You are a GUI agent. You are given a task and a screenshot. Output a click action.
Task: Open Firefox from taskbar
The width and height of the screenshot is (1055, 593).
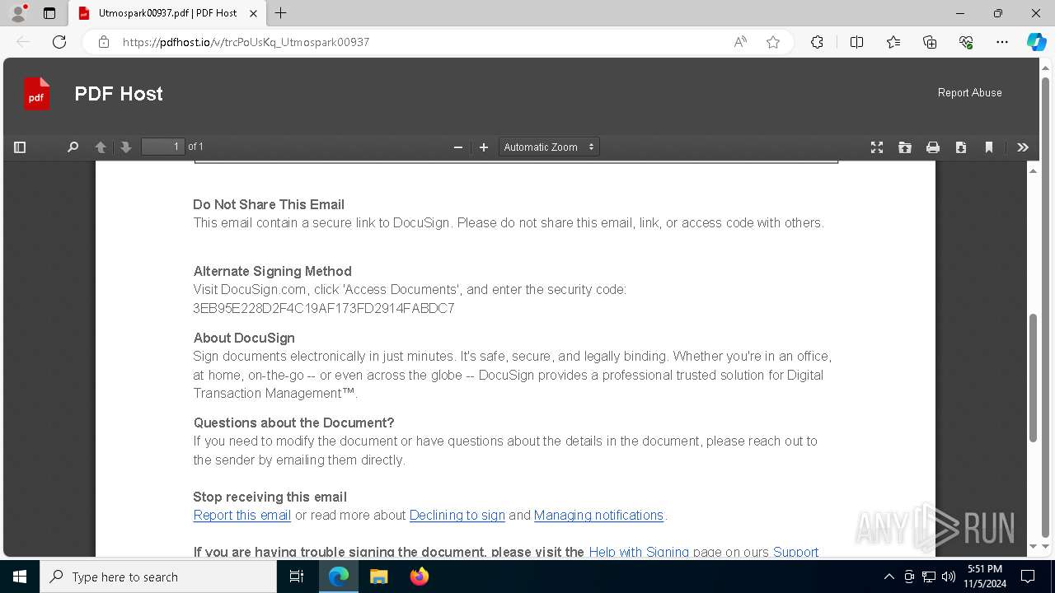coord(419,577)
